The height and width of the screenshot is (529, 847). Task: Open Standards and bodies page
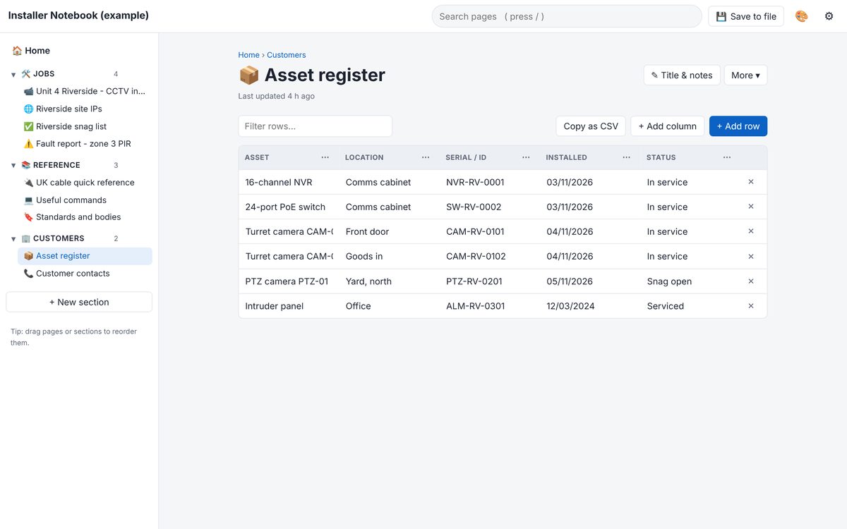tap(85, 217)
